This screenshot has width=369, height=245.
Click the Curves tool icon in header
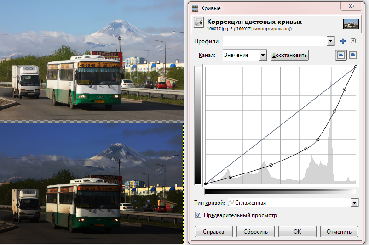(199, 22)
